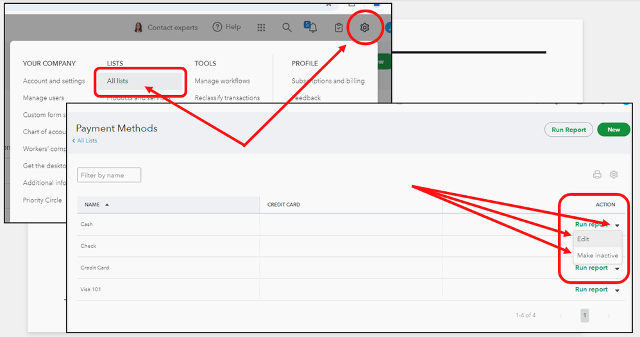Open the Payment Methods table settings gear
This screenshot has width=640, height=337.
pyautogui.click(x=614, y=175)
